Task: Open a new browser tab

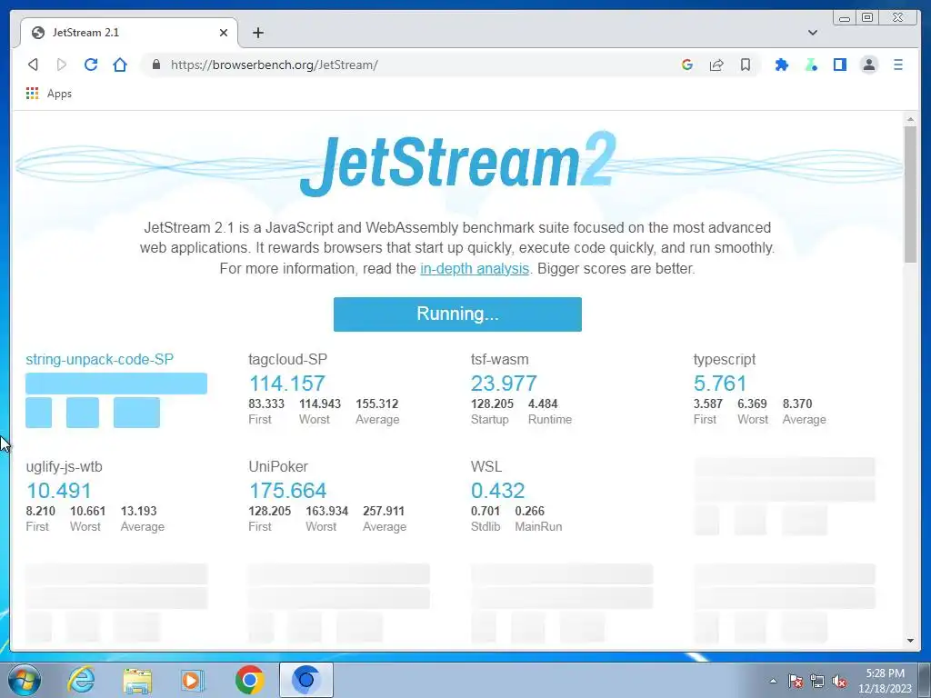Action: [257, 33]
